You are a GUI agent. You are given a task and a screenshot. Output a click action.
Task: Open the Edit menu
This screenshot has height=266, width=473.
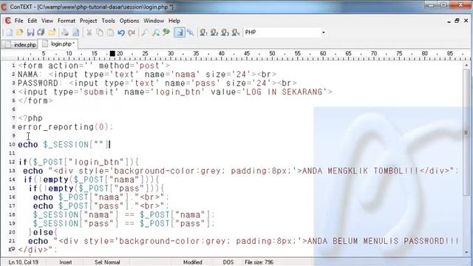point(32,21)
